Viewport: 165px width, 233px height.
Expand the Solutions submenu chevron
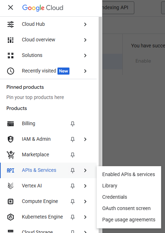[85, 56]
